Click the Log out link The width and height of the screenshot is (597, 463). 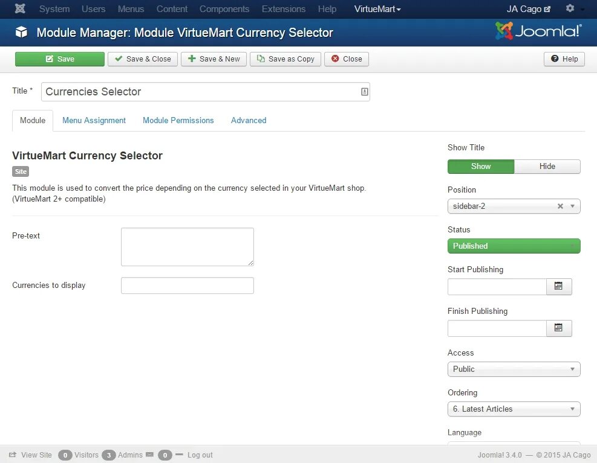point(200,455)
